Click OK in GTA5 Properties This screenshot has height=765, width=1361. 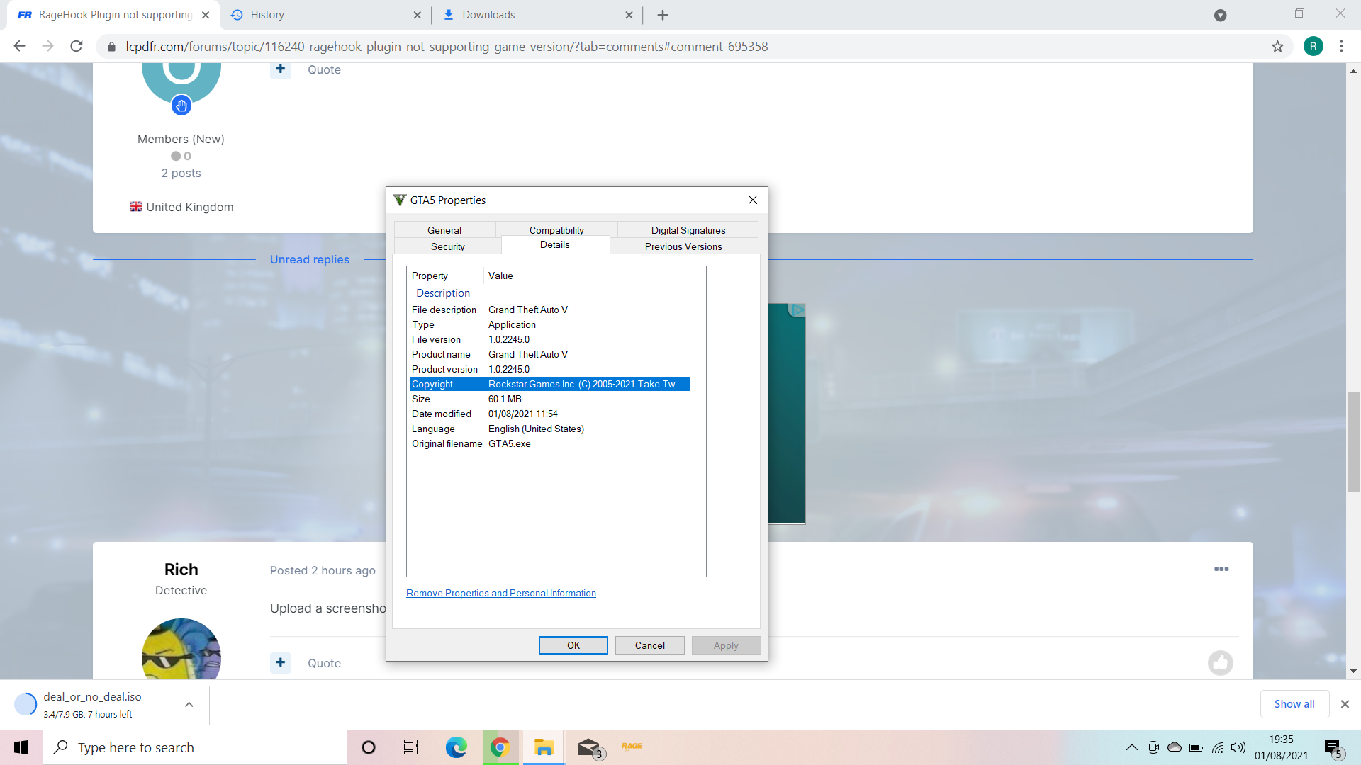tap(573, 645)
